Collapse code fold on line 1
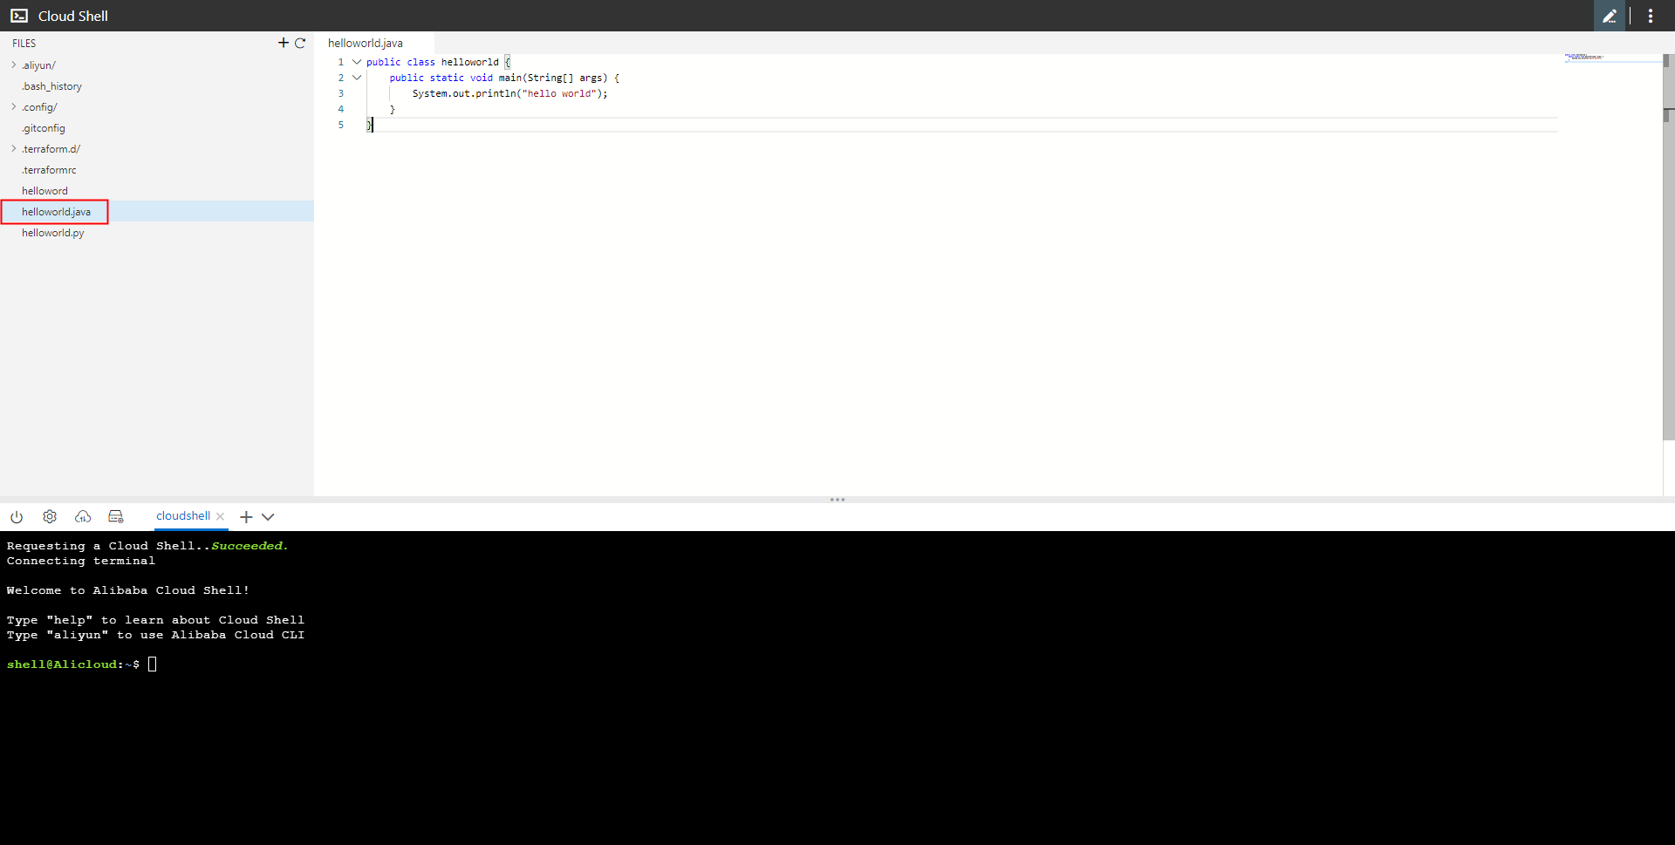1675x845 pixels. (x=357, y=62)
